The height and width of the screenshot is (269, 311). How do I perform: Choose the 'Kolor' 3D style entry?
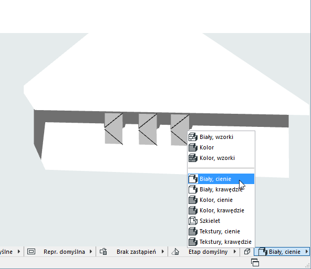[x=221, y=147]
